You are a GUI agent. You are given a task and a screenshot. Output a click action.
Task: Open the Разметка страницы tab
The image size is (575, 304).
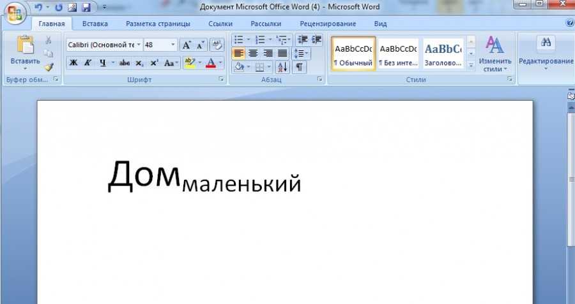[x=158, y=24]
